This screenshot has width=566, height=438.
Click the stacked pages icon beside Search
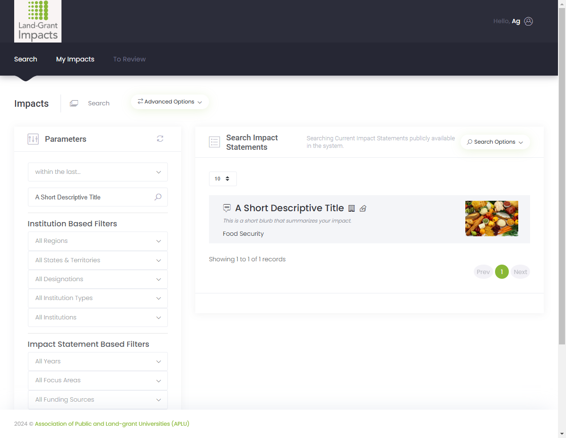[x=74, y=103]
